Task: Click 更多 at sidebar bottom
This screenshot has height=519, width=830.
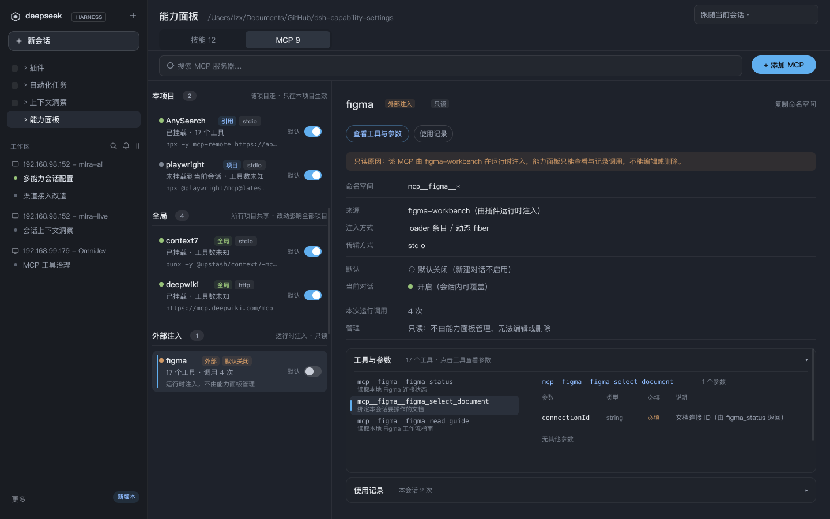Action: [x=18, y=499]
